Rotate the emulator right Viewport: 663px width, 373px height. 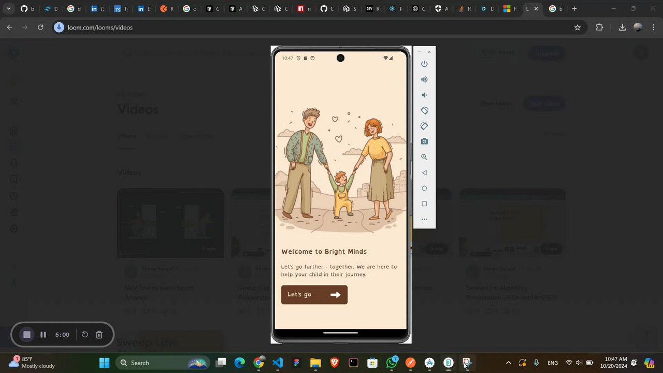[x=424, y=126]
